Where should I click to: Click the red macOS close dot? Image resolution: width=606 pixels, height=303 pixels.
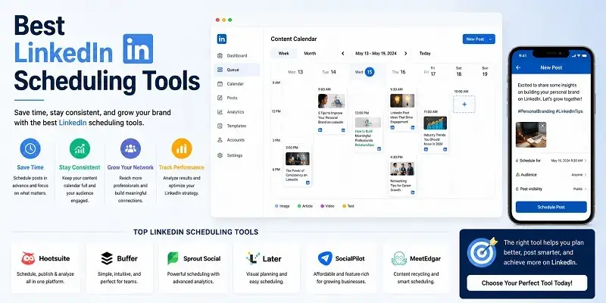(217, 20)
